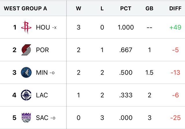
Task: Open the POR team link
Action: click(42, 50)
